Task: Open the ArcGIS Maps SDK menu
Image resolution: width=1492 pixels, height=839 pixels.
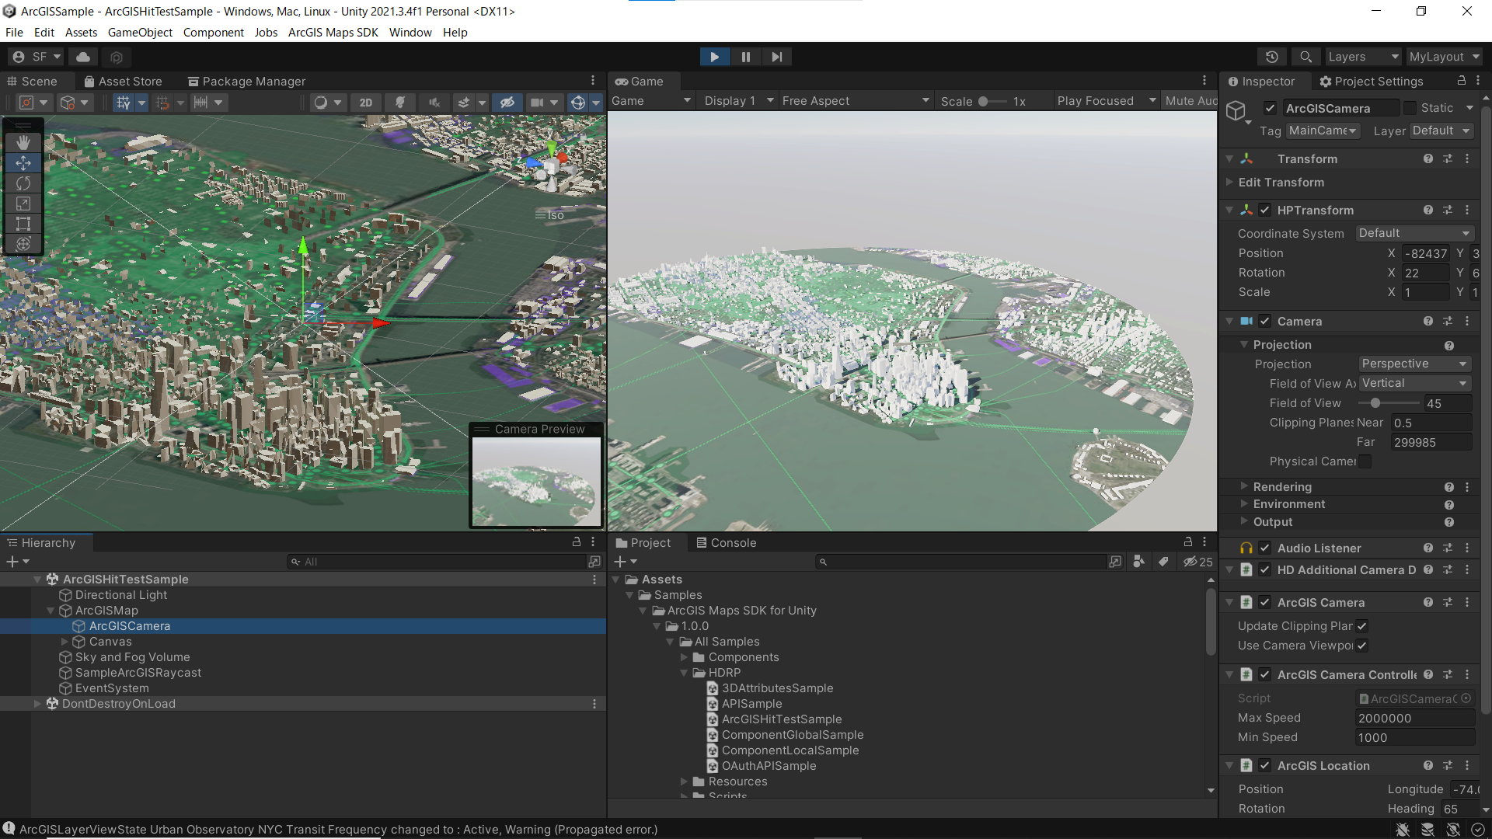Action: [x=333, y=33]
